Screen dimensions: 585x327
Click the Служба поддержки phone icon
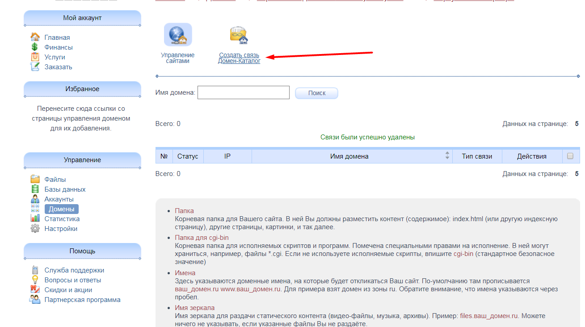pyautogui.click(x=35, y=270)
